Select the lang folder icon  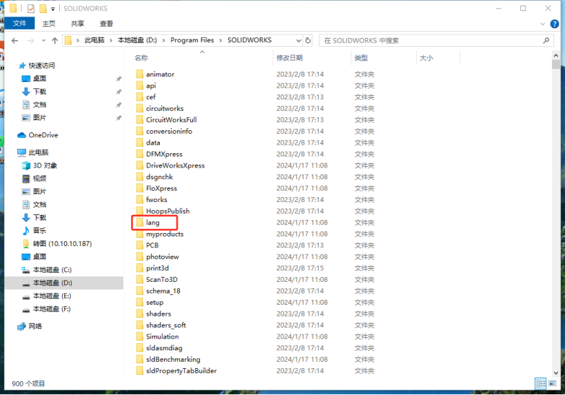click(x=140, y=223)
